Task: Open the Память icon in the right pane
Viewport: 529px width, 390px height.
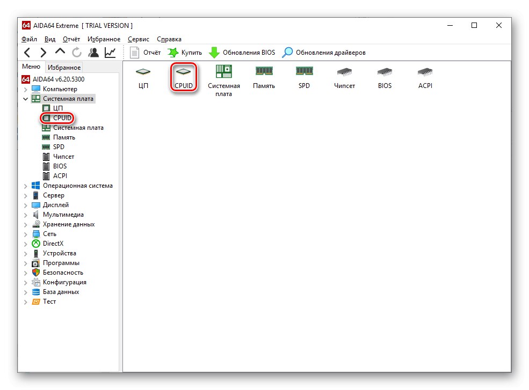Action: point(264,78)
